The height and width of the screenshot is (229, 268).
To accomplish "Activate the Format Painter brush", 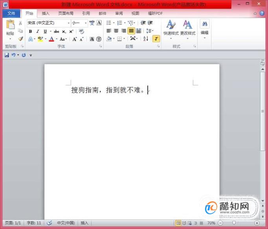I will click(x=21, y=39).
